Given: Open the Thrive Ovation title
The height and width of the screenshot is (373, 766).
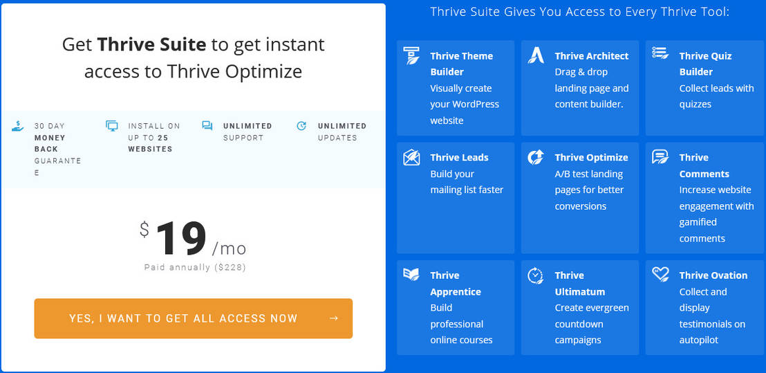Looking at the screenshot, I should point(713,275).
